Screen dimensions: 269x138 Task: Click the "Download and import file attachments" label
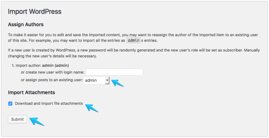click(49, 103)
